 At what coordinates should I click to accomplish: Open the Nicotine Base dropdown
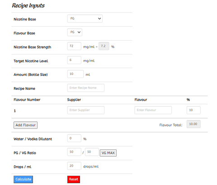point(85,18)
